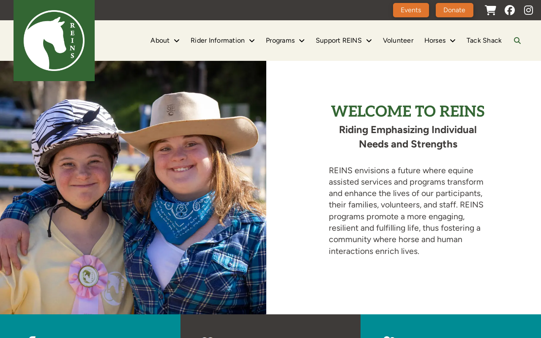This screenshot has width=541, height=338.
Task: Open the shopping cart icon
Action: 490,10
